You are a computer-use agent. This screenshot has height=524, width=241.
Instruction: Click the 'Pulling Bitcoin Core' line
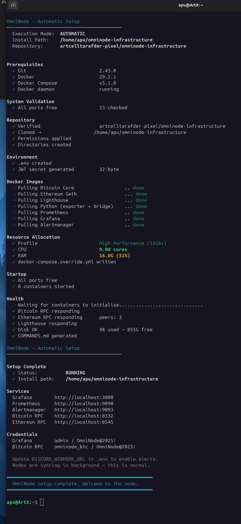[46, 188]
